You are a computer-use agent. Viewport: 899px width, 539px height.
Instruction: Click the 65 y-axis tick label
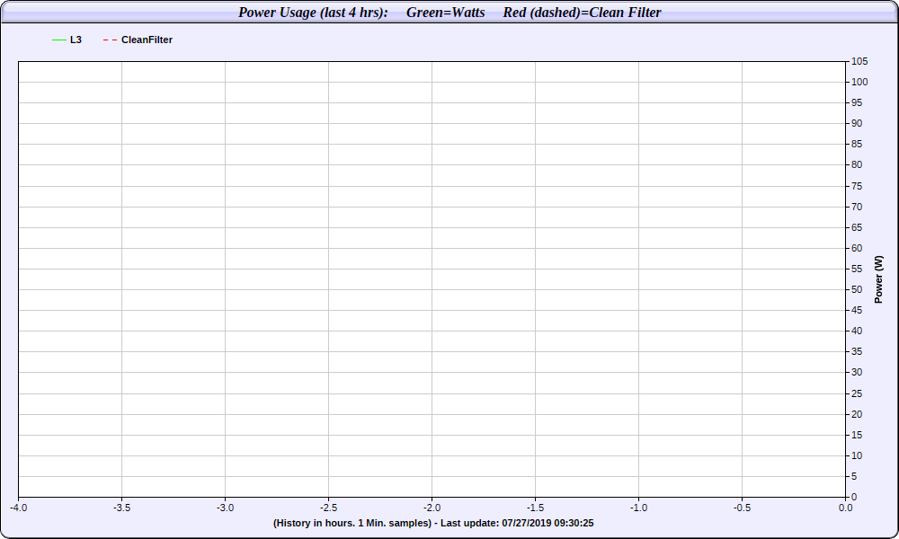point(857,227)
